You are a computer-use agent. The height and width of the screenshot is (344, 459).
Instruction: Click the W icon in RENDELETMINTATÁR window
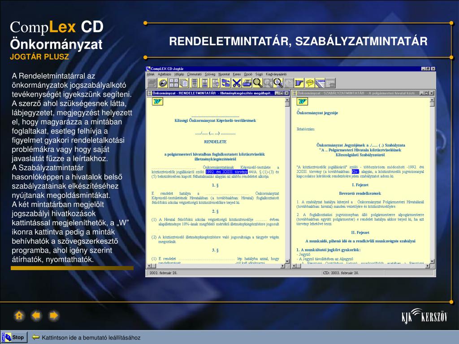157,102
